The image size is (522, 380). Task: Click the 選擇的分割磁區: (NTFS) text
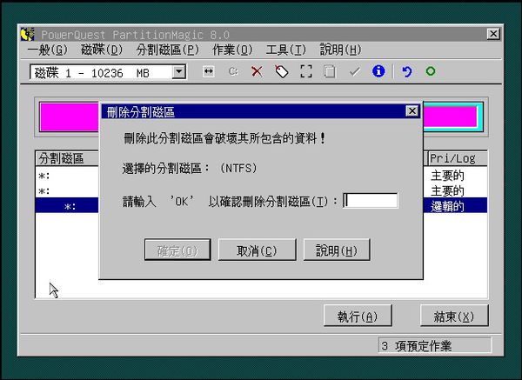click(x=190, y=169)
